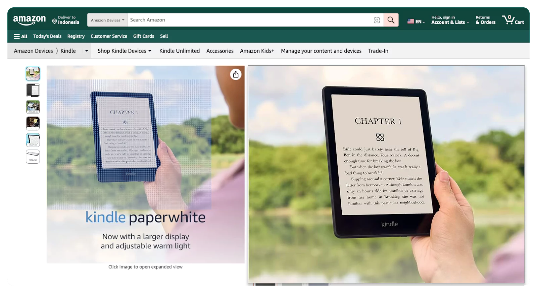Select the third product thumbnail
The image size is (537, 293).
pos(33,107)
